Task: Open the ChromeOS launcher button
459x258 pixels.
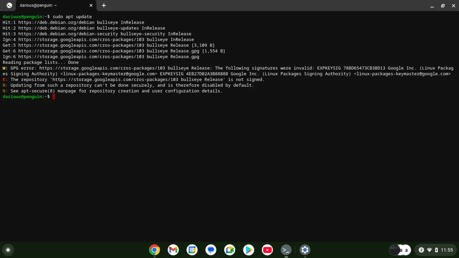Action: pyautogui.click(x=8, y=250)
